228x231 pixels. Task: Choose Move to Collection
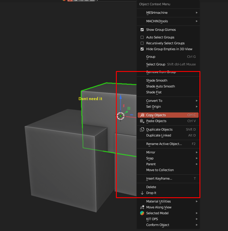tap(168, 170)
